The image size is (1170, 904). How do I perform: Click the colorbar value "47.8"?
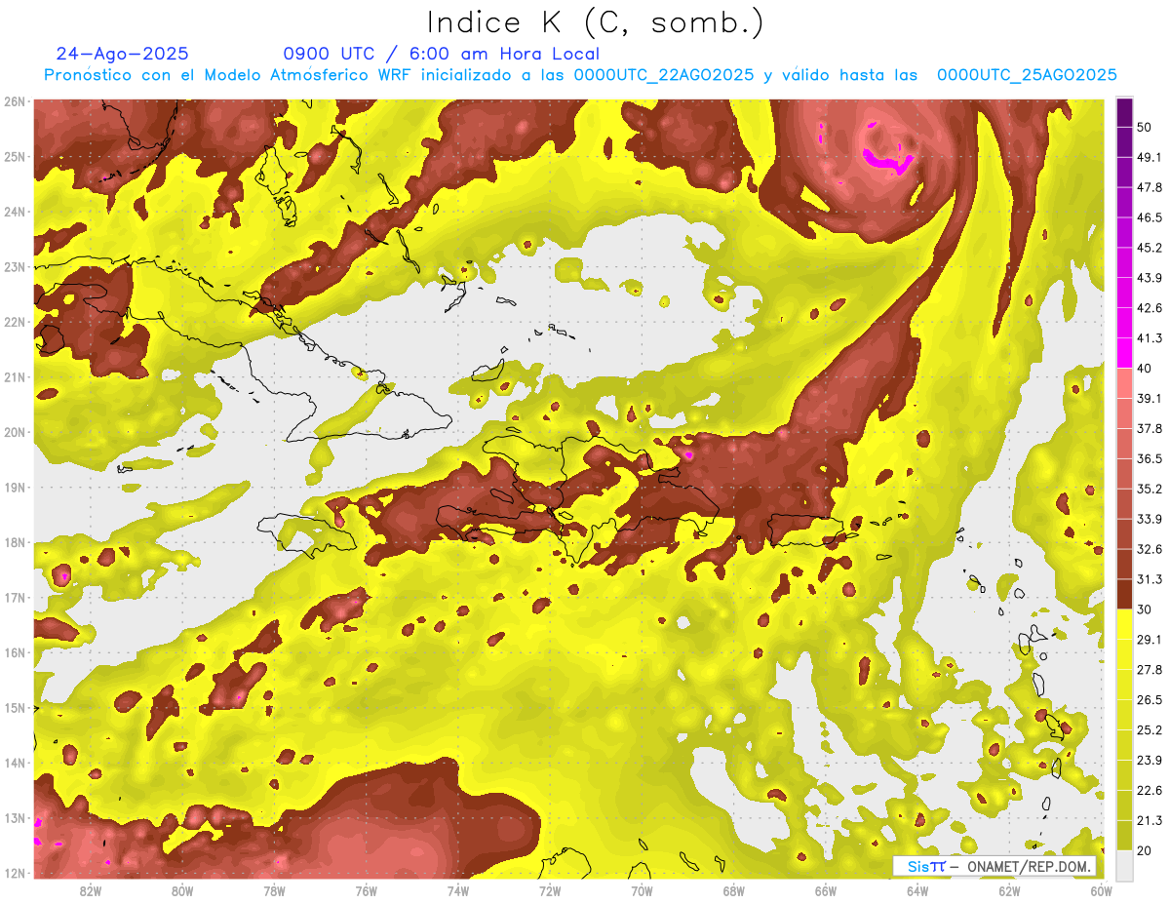point(1150,187)
